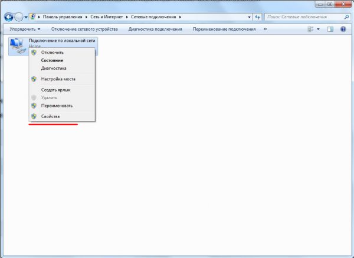Click the Forward navigation arrow button
This screenshot has height=258, width=354.
tap(19, 17)
